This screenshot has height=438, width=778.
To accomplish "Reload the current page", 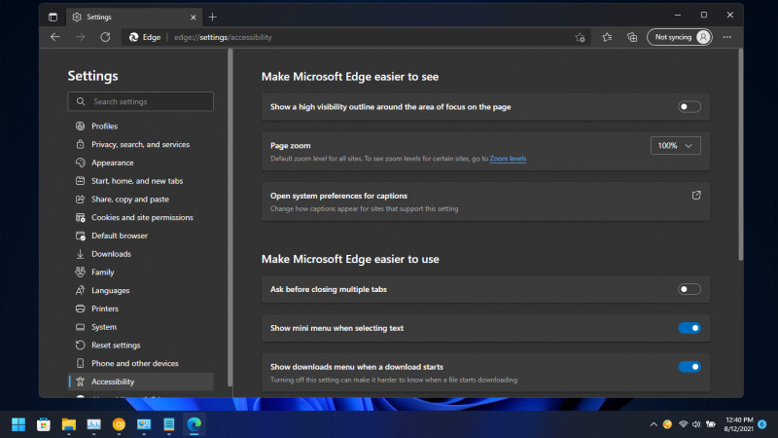I will 105,37.
